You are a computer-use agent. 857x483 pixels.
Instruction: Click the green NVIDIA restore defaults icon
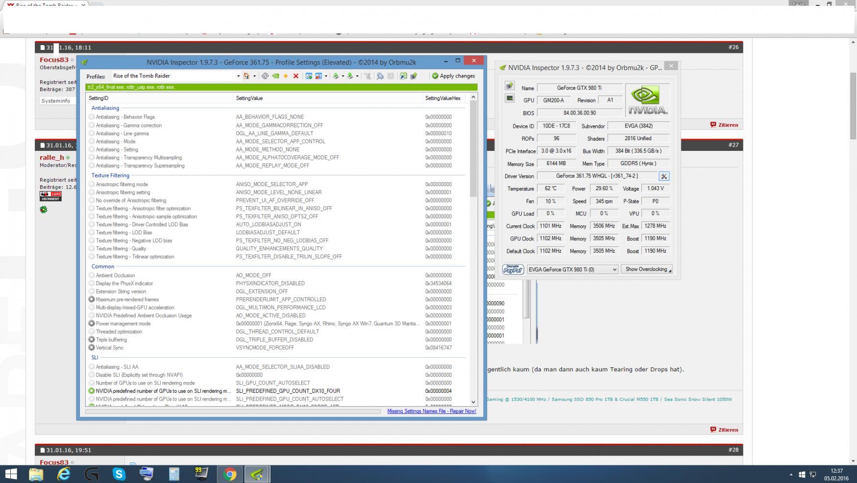[x=275, y=76]
